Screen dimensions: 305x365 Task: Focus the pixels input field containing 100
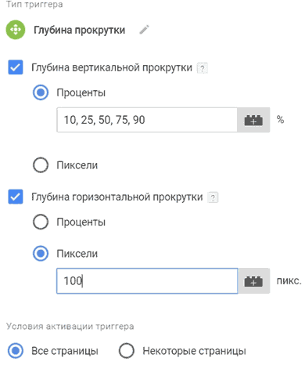click(x=147, y=281)
